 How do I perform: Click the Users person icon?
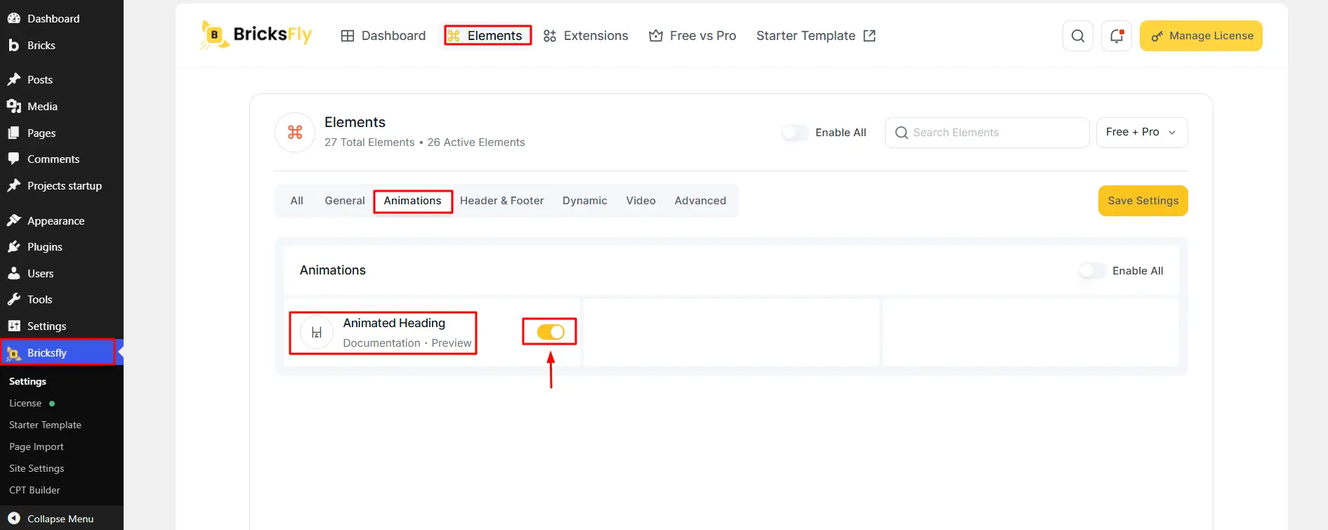pyautogui.click(x=14, y=273)
